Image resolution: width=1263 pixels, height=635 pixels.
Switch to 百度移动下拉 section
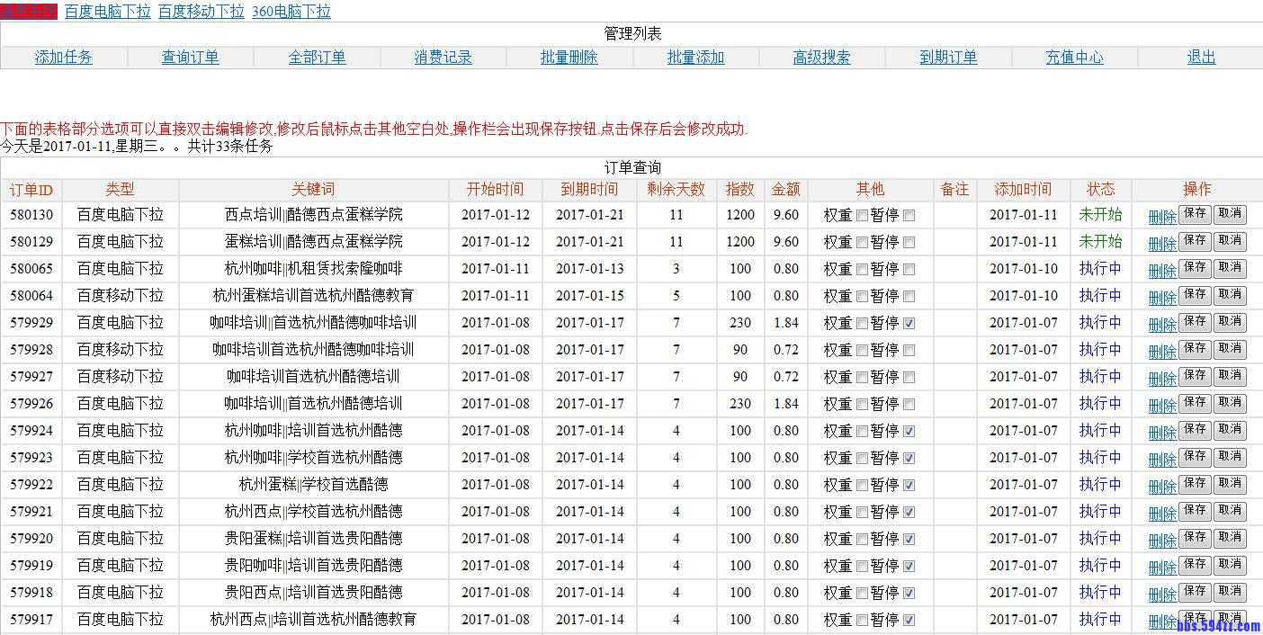pyautogui.click(x=201, y=12)
